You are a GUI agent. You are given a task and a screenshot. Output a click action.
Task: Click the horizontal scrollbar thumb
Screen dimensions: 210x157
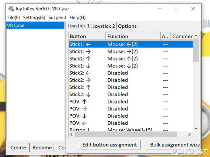coord(126,135)
